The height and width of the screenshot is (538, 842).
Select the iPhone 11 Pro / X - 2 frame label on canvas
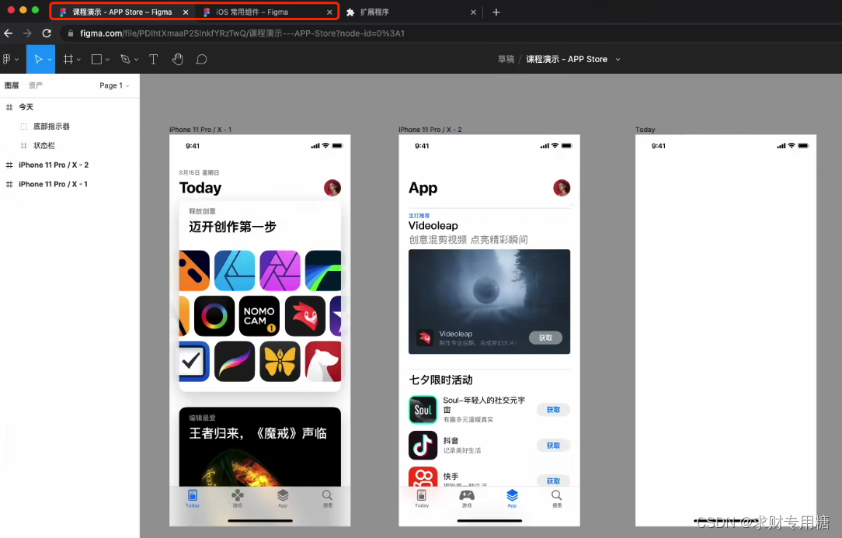point(430,130)
